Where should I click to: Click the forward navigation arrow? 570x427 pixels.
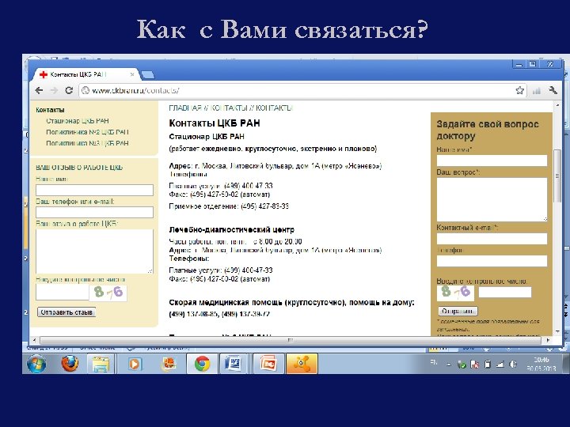tap(54, 90)
